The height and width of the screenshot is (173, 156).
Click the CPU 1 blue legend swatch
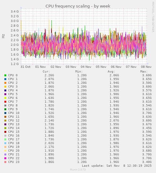[x=5, y=79]
